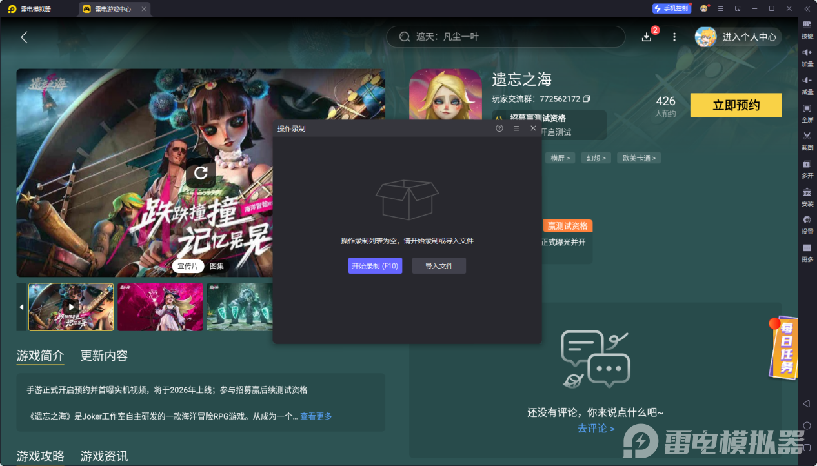Image resolution: width=817 pixels, height=466 pixels.
Task: Open emulator 设置 settings
Action: 807,223
